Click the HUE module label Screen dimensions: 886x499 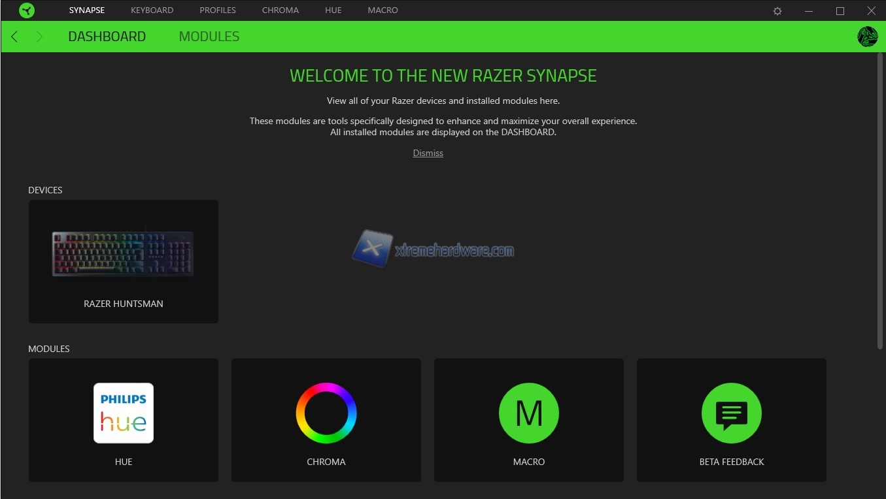[x=124, y=462]
